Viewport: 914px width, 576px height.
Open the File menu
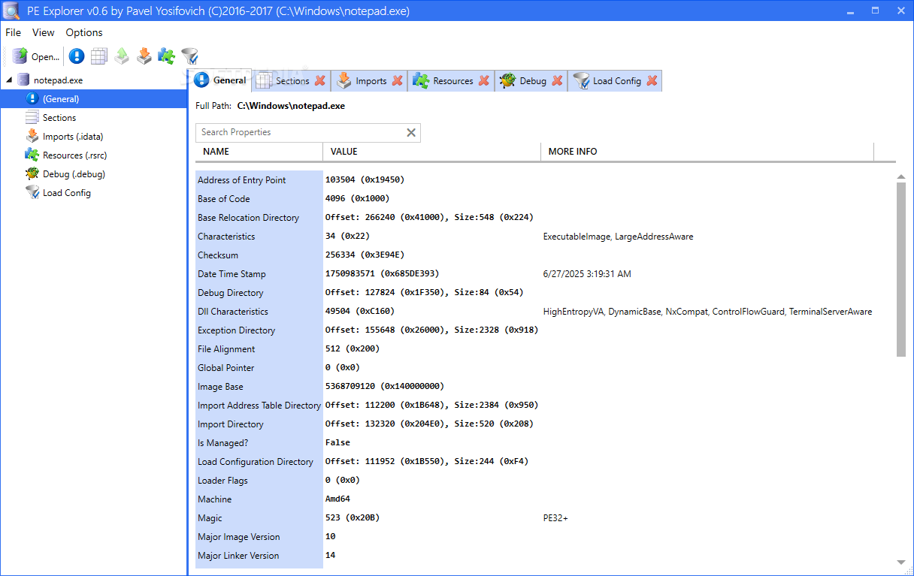click(x=13, y=32)
